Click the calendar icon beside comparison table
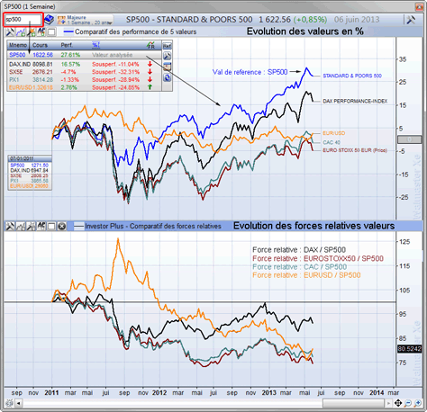Screen dimensions: 427x412 coord(167,67)
